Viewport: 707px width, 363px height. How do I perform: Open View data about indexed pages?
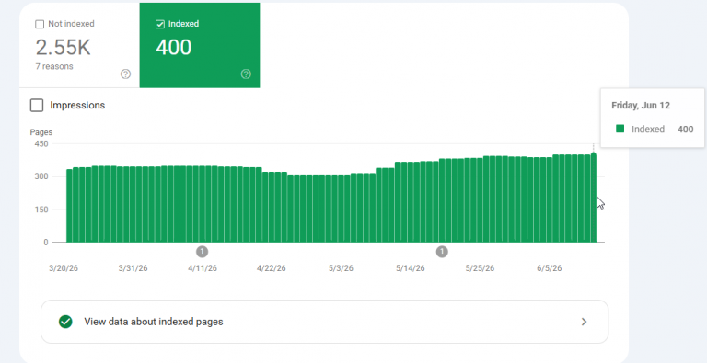(325, 322)
